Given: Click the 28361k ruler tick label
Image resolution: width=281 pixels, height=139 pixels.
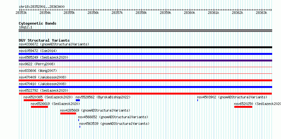Looking at the screenshot, I should point(213,13).
